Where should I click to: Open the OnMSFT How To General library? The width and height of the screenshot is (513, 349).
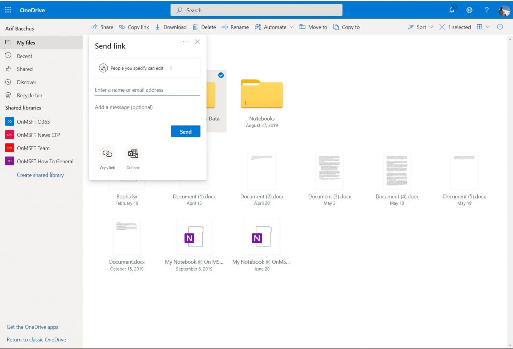[x=41, y=161]
